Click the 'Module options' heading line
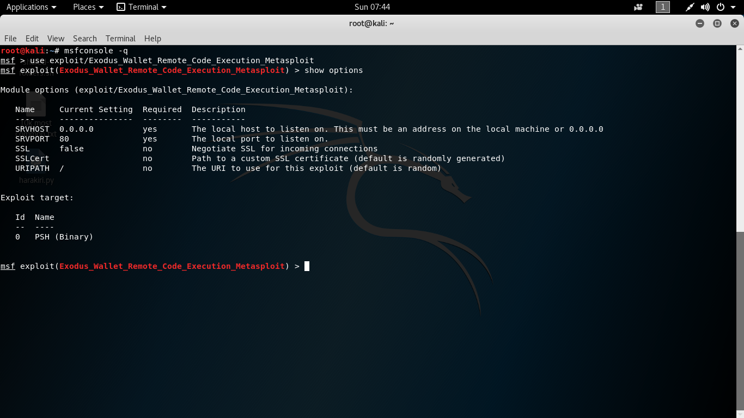Image resolution: width=744 pixels, height=418 pixels. pyautogui.click(x=176, y=90)
